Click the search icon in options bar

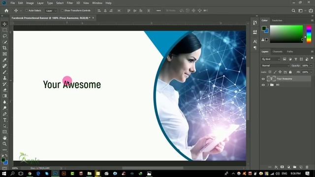293,11
